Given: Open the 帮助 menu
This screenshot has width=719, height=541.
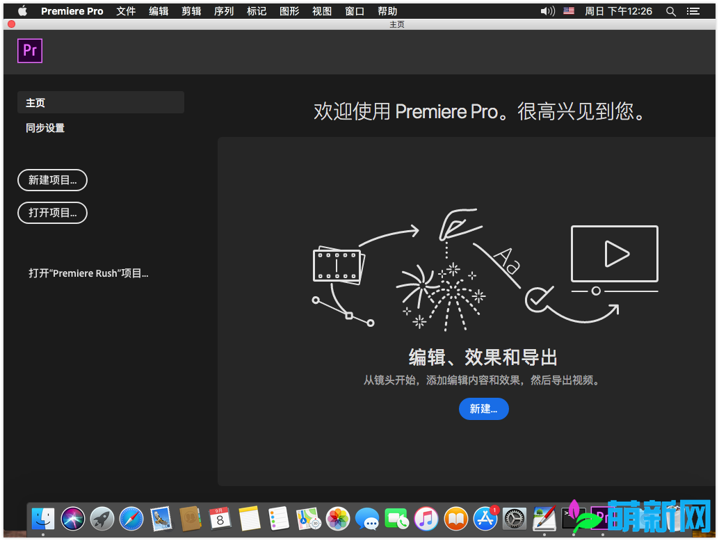Looking at the screenshot, I should [387, 11].
